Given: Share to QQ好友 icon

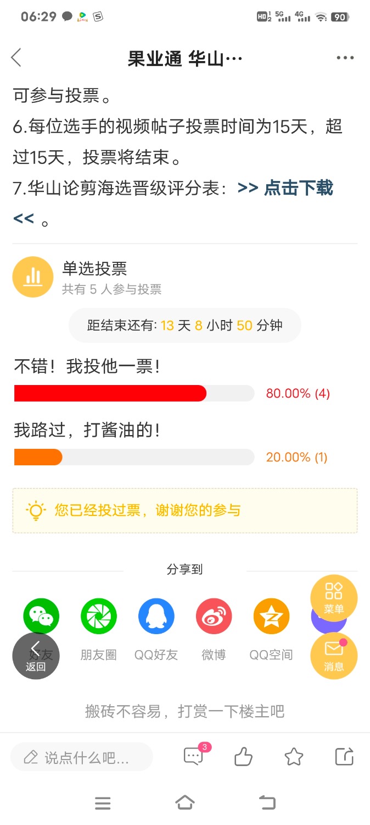Looking at the screenshot, I should point(156,617).
